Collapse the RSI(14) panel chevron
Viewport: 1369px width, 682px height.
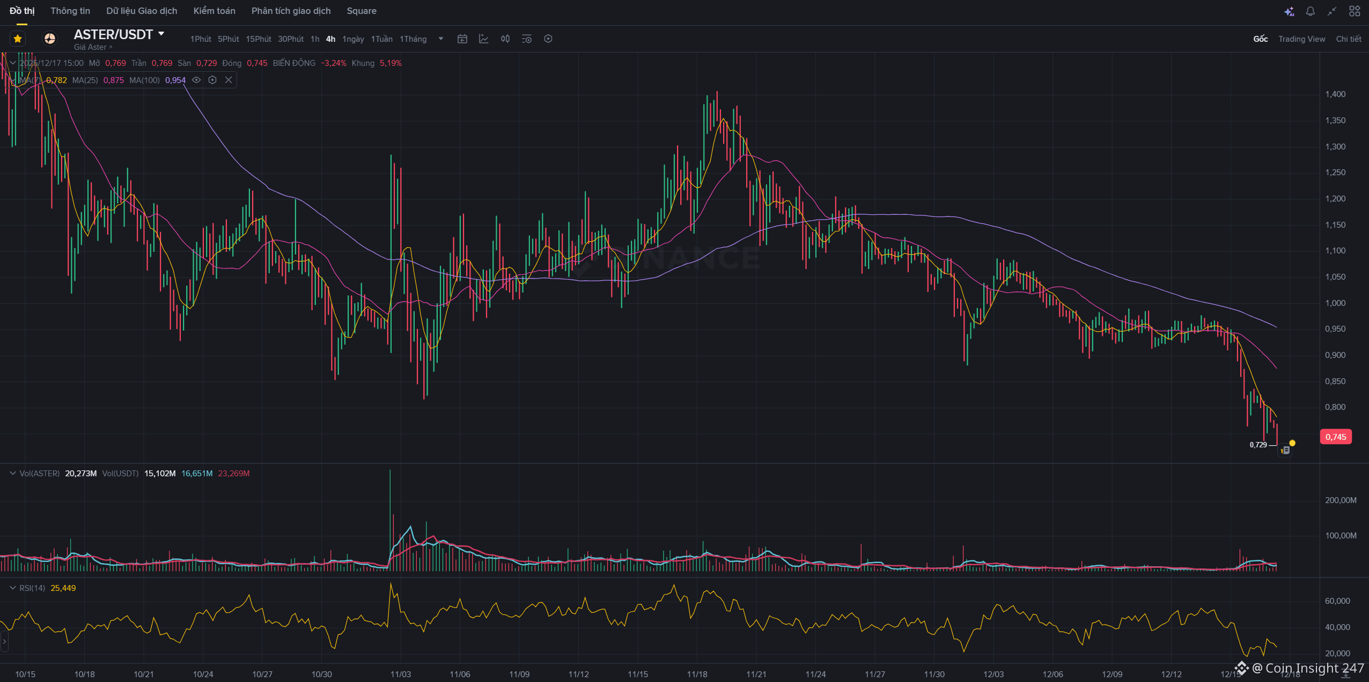pos(13,588)
